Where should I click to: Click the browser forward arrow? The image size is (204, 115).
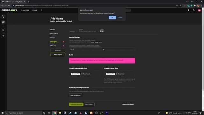tap(6, 6)
